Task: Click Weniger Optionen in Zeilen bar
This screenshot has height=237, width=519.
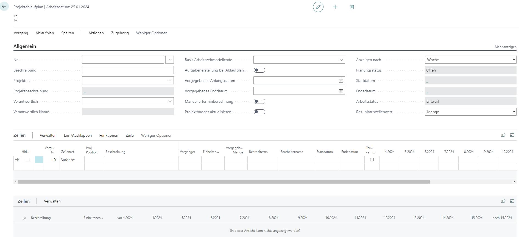Action: tap(157, 135)
